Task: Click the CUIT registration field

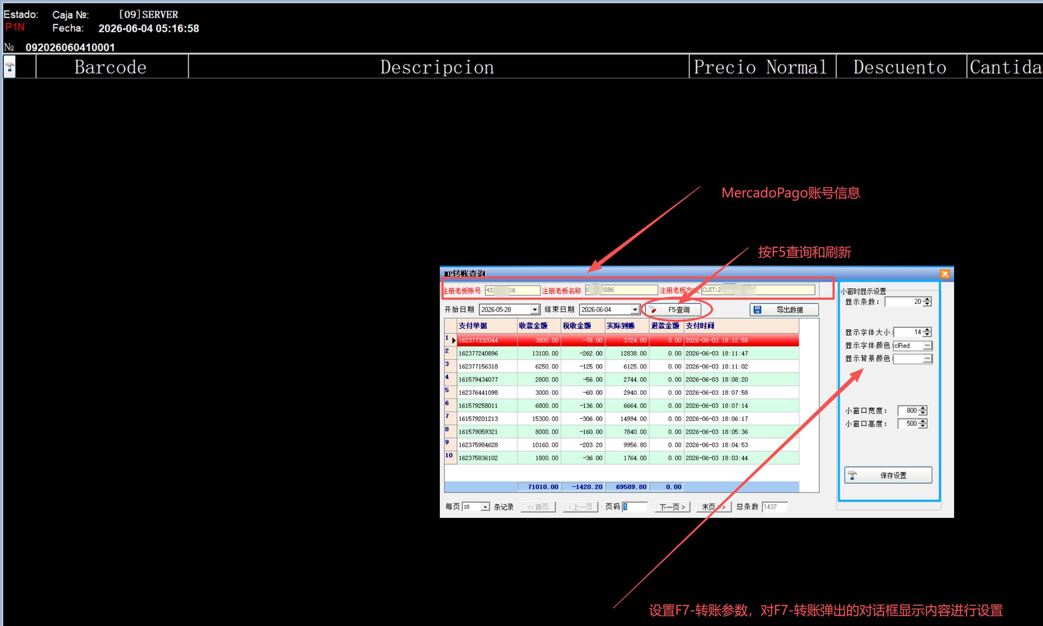Action: pos(758,290)
